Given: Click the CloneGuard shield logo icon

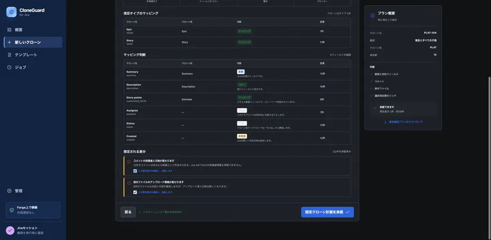Looking at the screenshot, I should pyautogui.click(x=11, y=12).
